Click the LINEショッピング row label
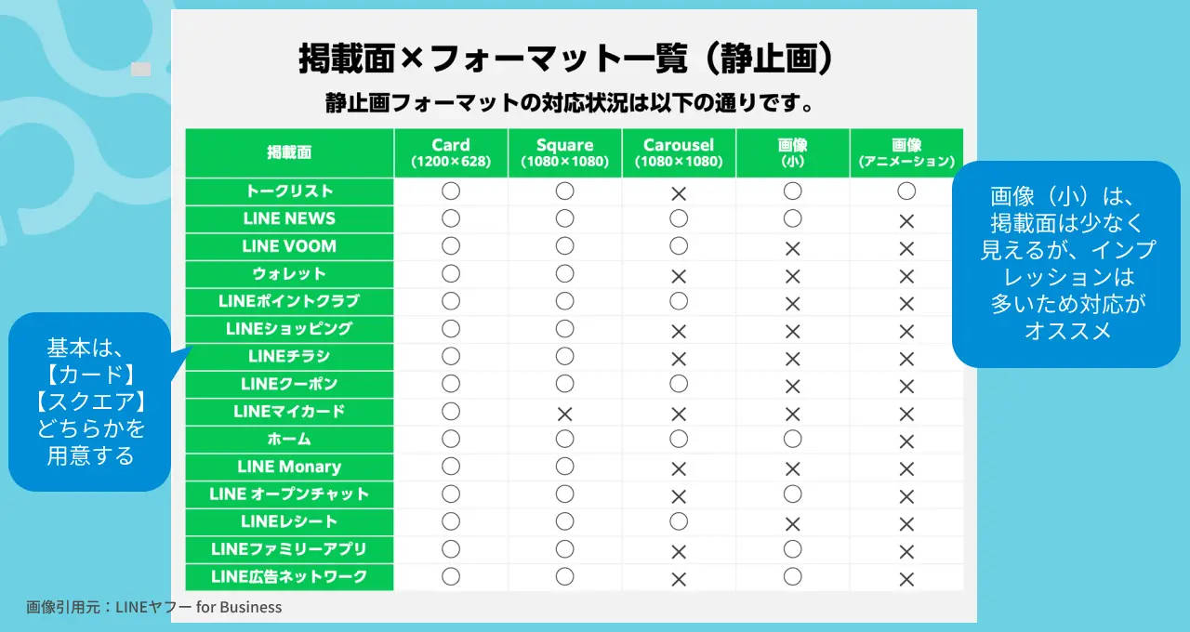 click(289, 329)
